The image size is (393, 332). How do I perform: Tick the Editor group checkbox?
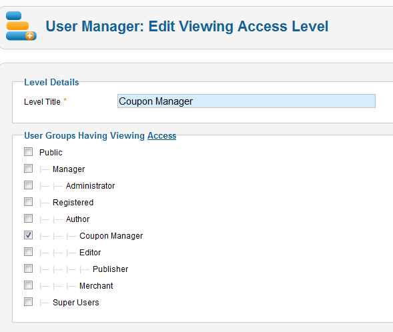[x=28, y=252]
